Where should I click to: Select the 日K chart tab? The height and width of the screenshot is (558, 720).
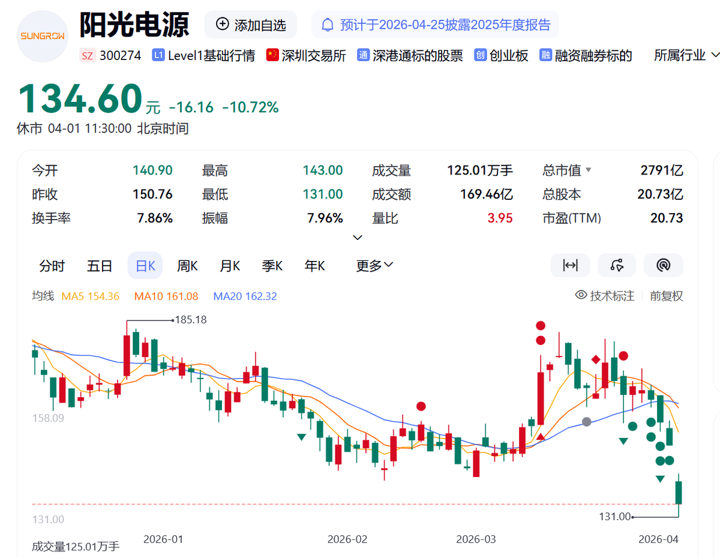pos(145,266)
